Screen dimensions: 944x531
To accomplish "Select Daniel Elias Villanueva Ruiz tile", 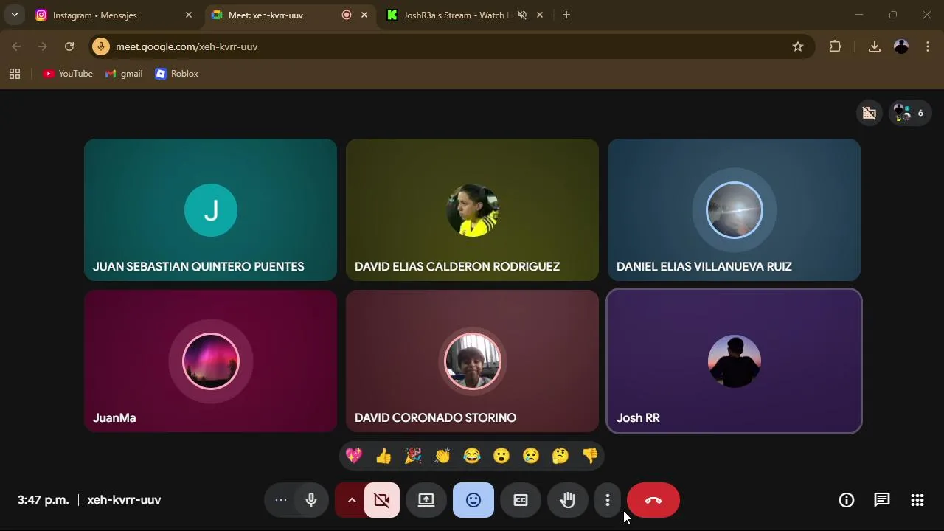I will 734,210.
